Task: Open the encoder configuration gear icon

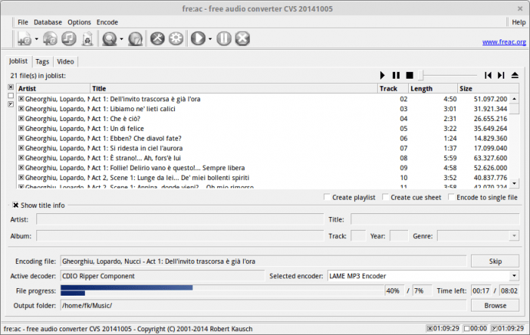Action: pyautogui.click(x=176, y=38)
